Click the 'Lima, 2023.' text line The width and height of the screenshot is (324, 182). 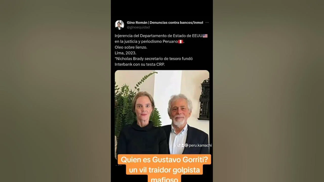[125, 53]
